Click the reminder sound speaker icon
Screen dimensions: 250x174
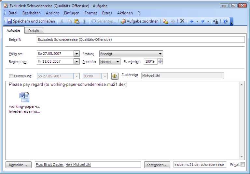point(115,76)
